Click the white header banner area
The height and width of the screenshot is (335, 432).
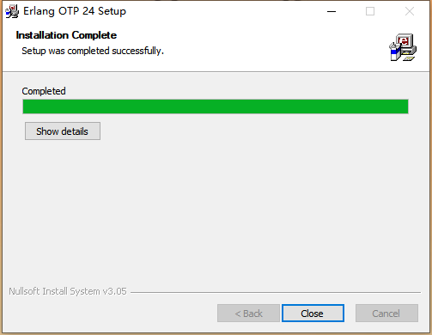pyautogui.click(x=258, y=47)
